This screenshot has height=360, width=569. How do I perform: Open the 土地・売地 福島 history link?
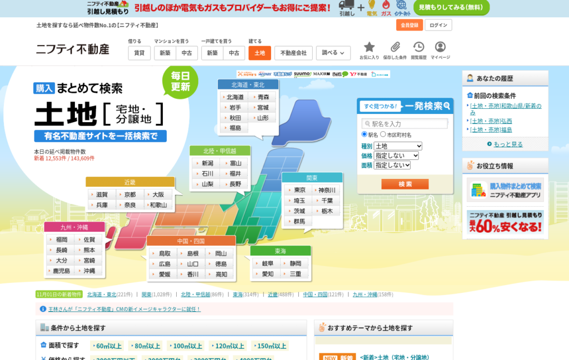pos(491,129)
